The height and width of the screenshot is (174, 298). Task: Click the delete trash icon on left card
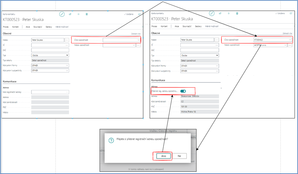pyautogui.click(x=87, y=14)
